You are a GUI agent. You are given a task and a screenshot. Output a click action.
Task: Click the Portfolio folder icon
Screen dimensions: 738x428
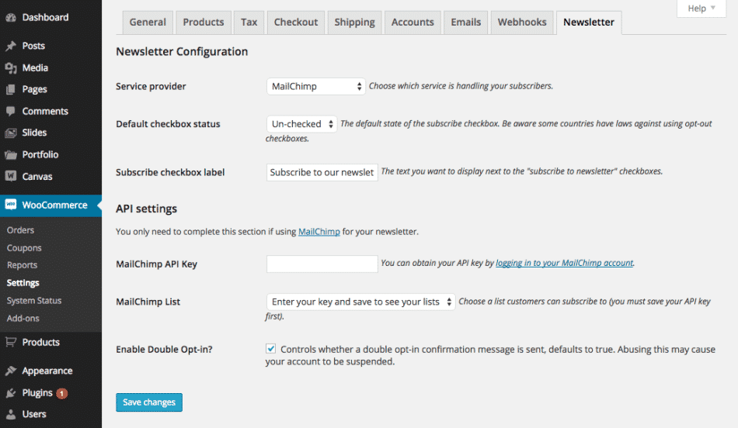[x=11, y=154]
